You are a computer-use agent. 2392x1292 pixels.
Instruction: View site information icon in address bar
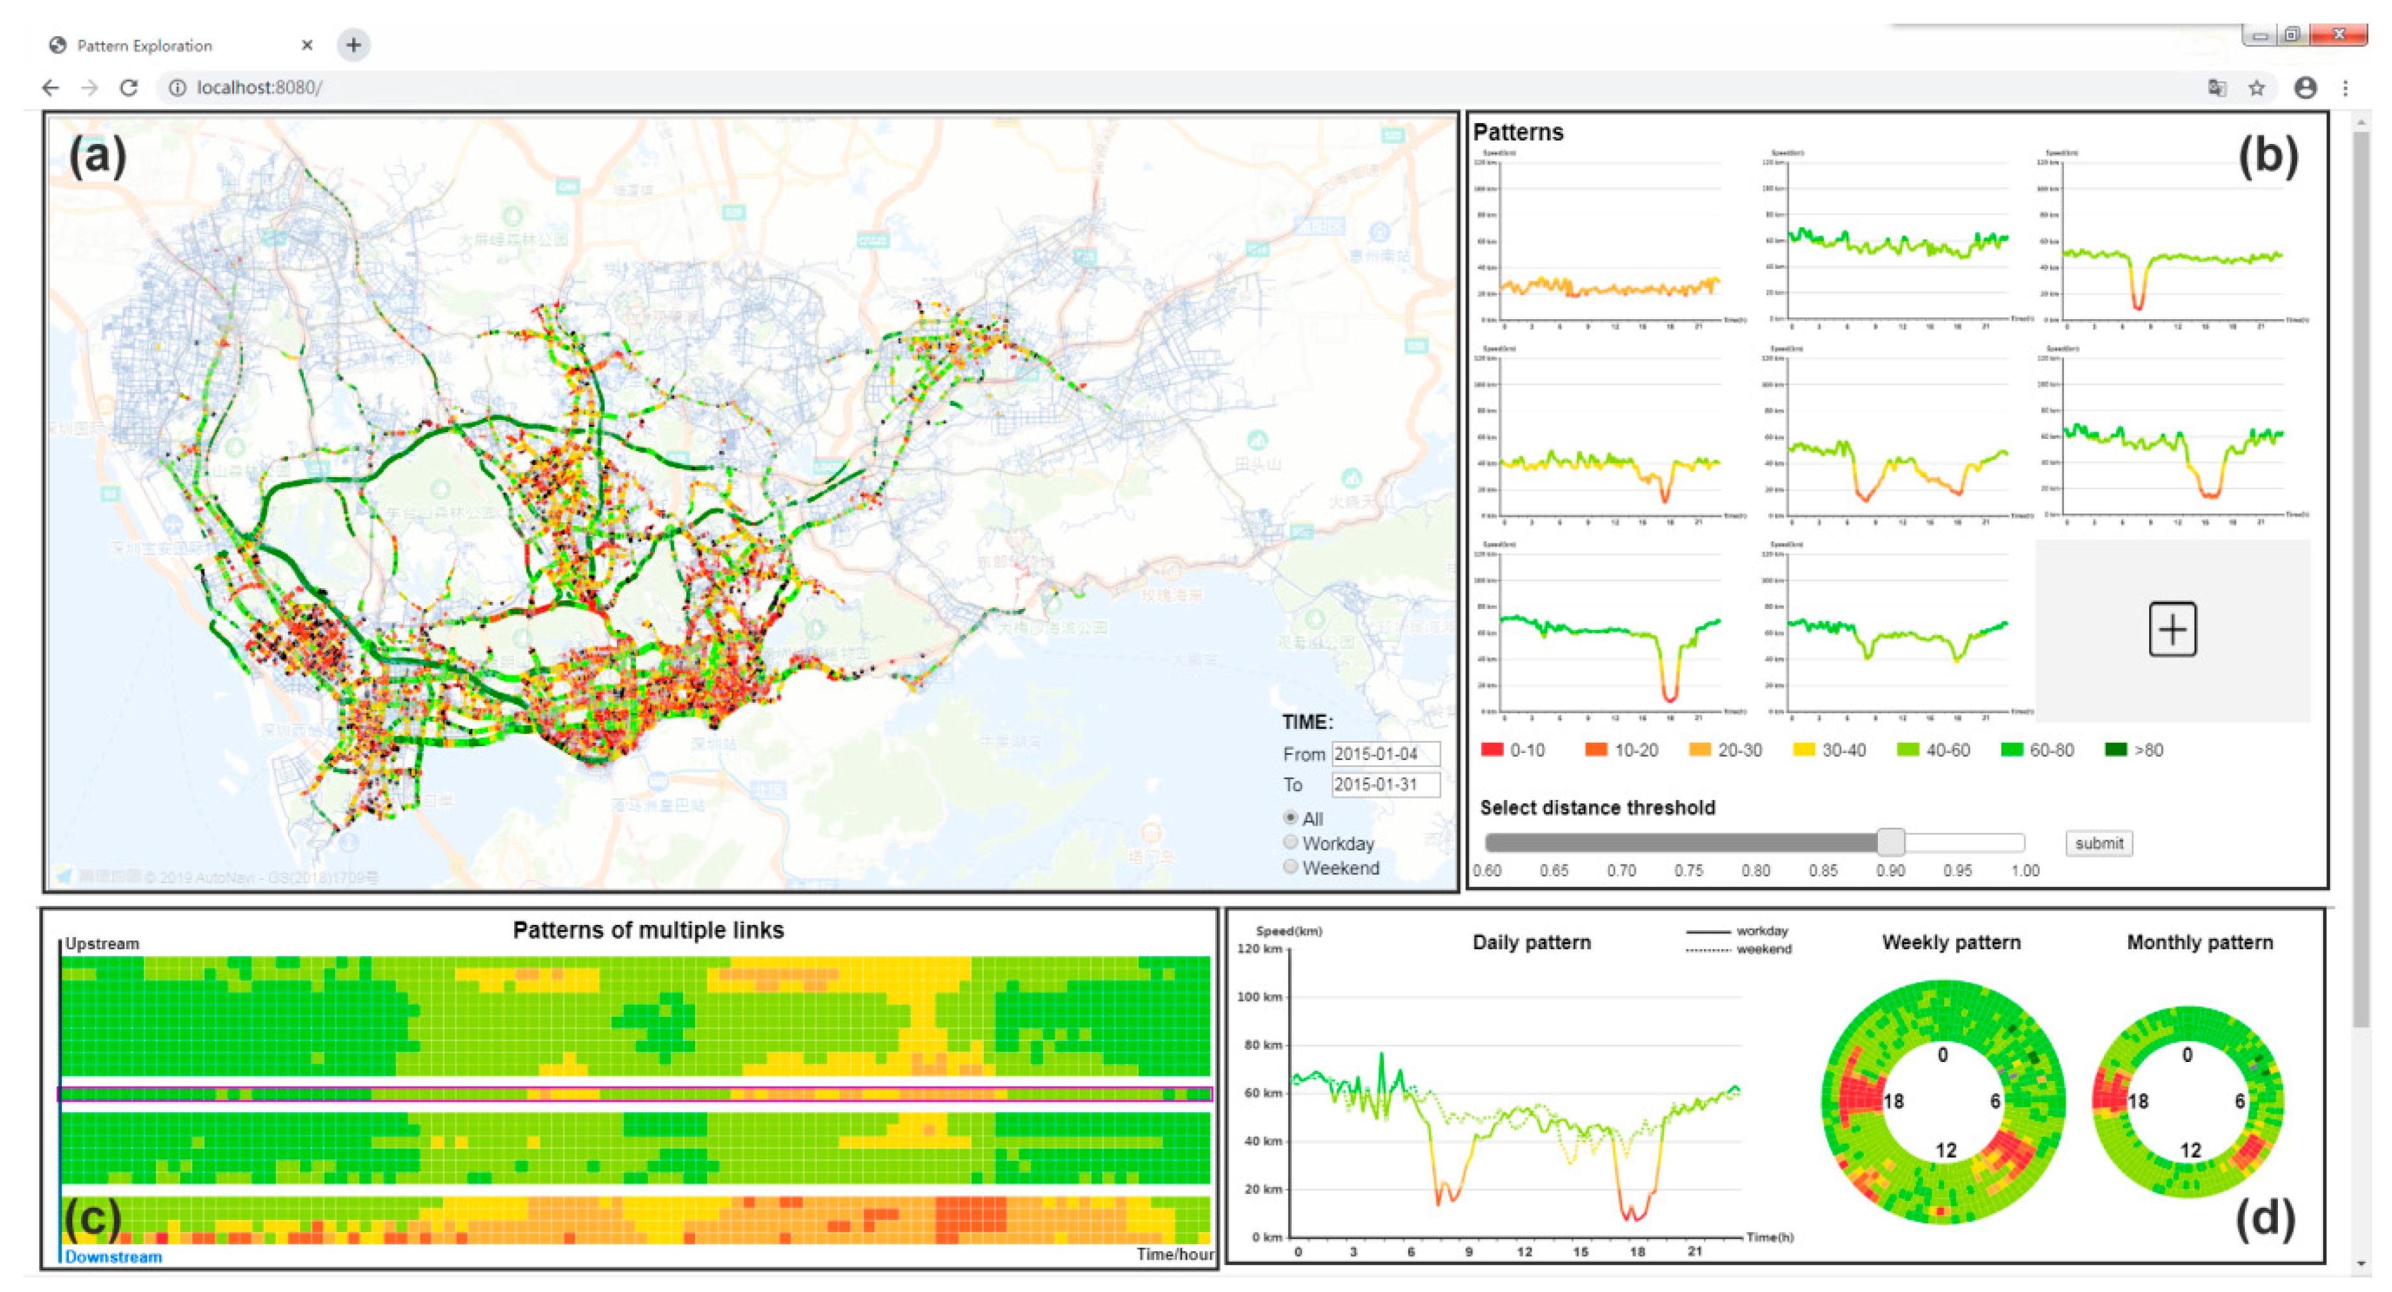tap(177, 87)
